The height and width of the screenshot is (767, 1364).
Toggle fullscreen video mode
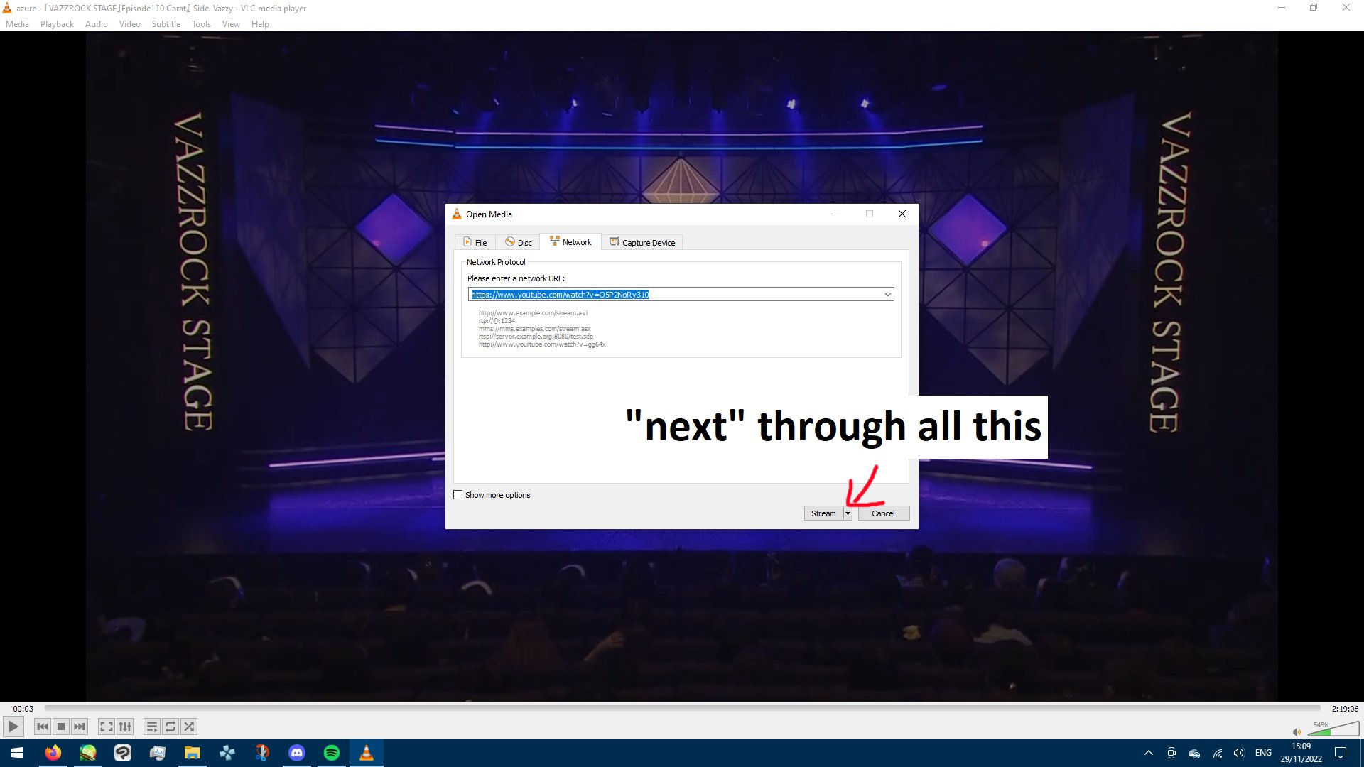pyautogui.click(x=107, y=727)
